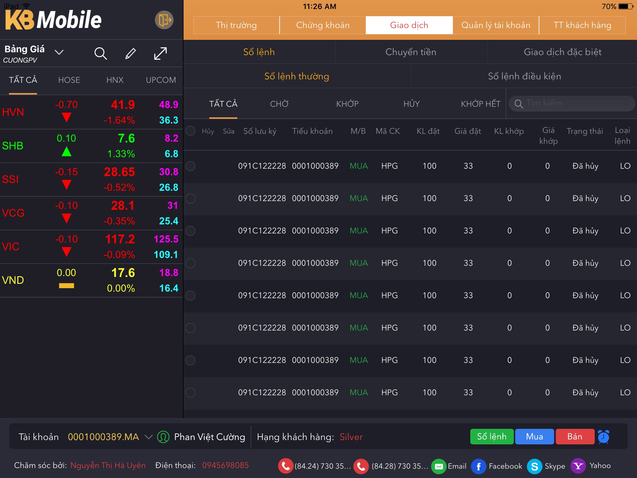The image size is (637, 478).
Task: Filter orders by CHỜ status
Action: (x=279, y=104)
